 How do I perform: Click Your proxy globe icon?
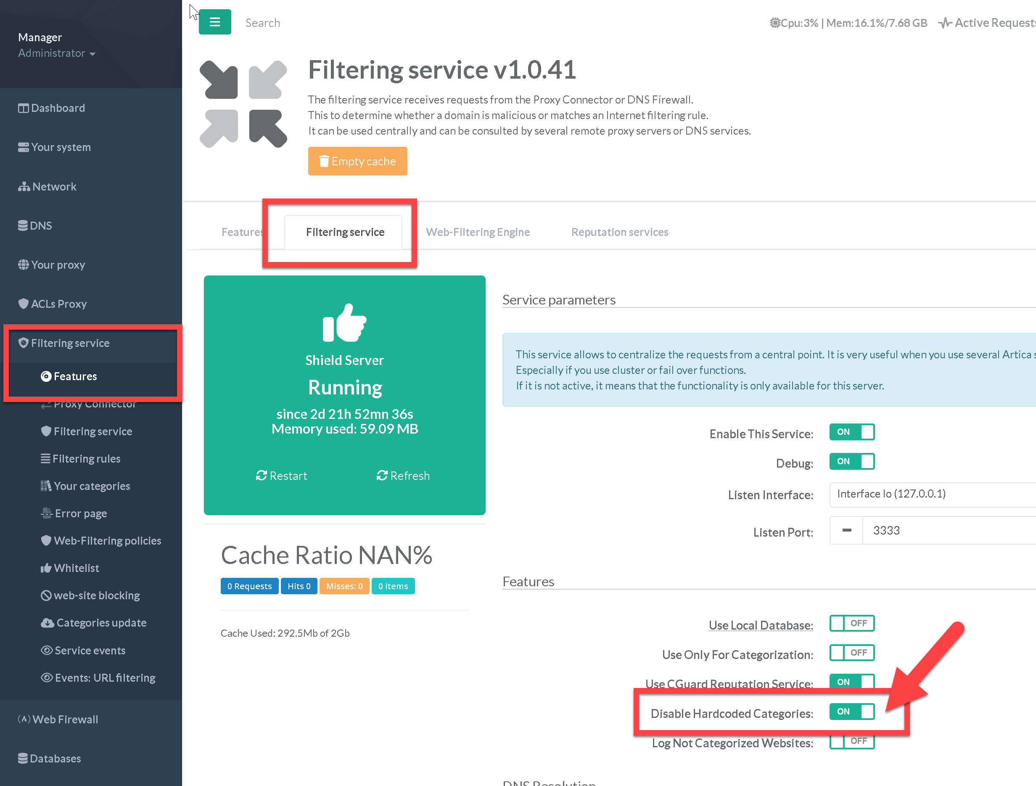23,265
